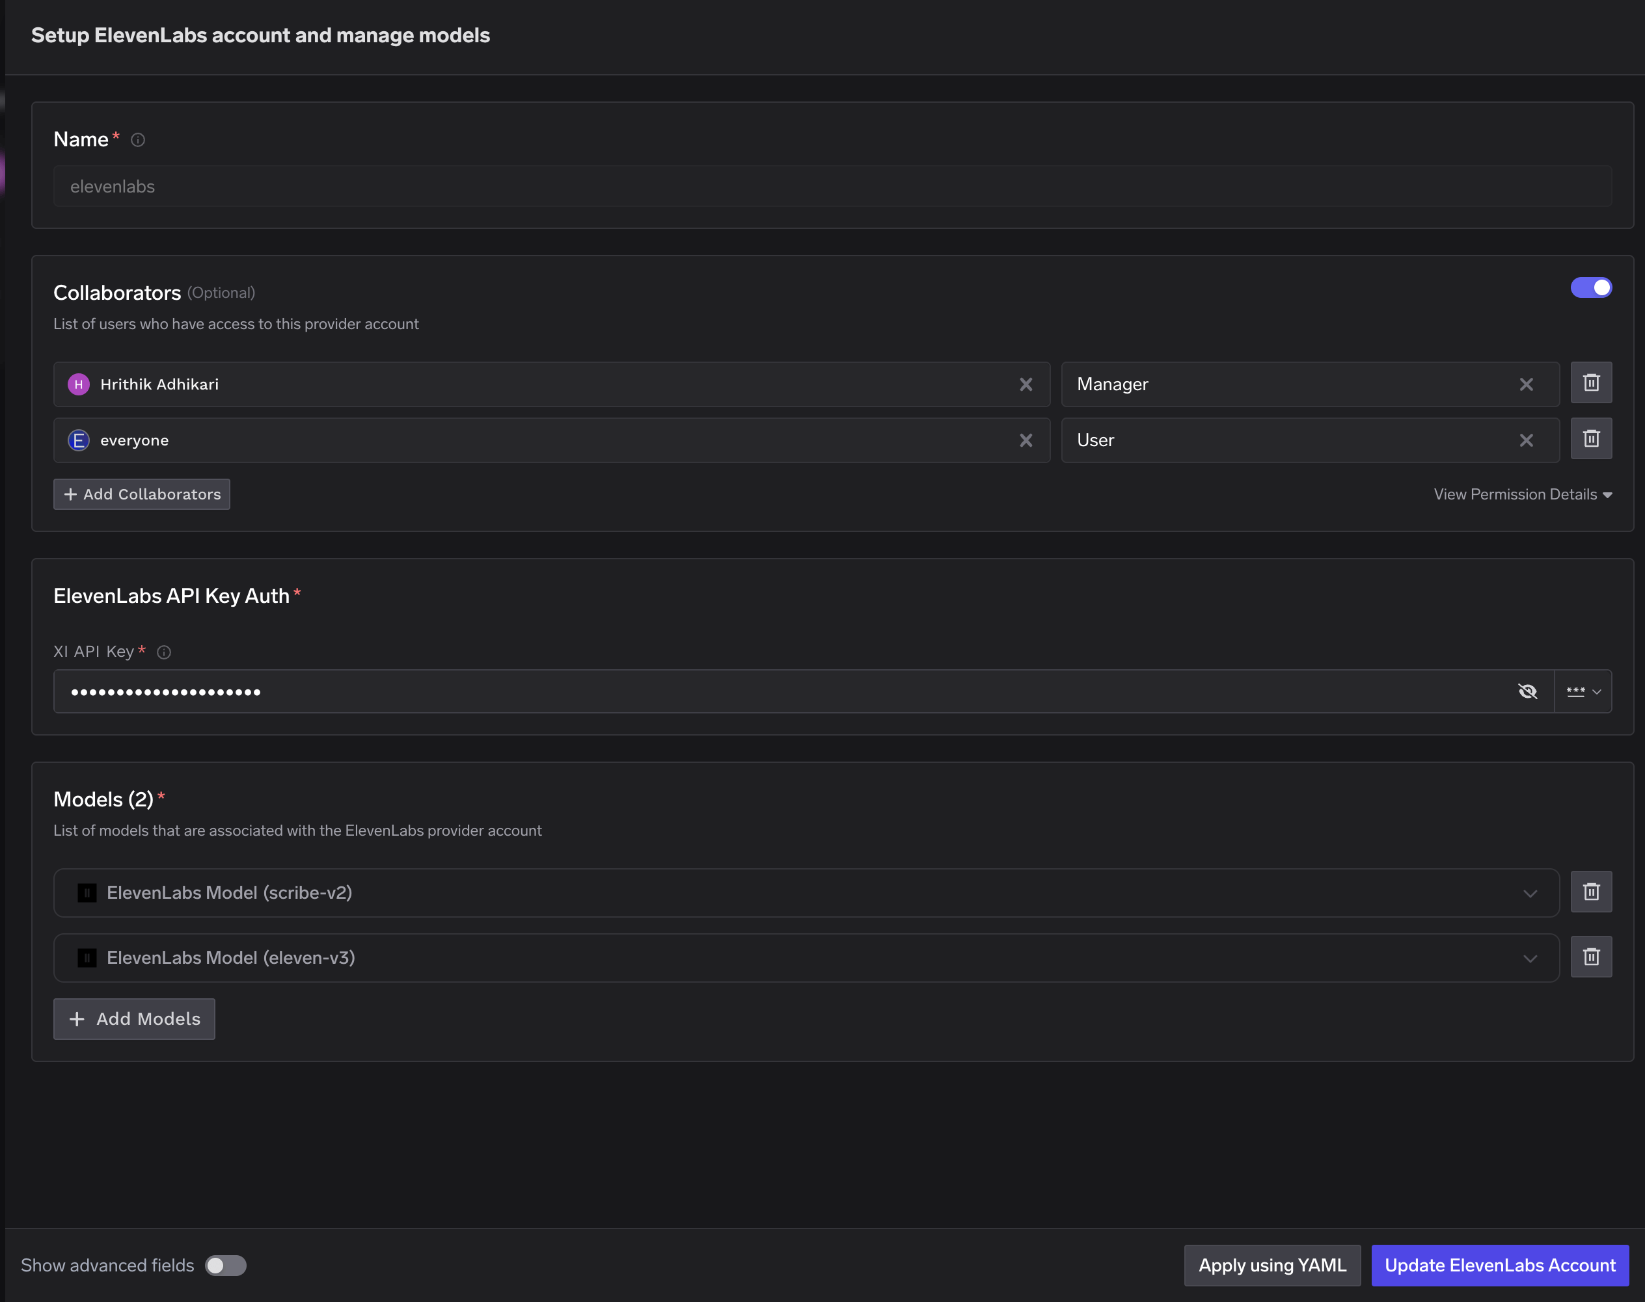1645x1302 pixels.
Task: Disable the Collaborators toggle
Action: (1591, 287)
